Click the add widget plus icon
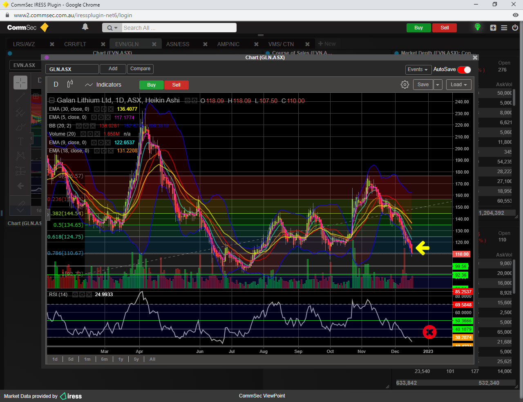The width and height of the screenshot is (523, 402). 493,28
